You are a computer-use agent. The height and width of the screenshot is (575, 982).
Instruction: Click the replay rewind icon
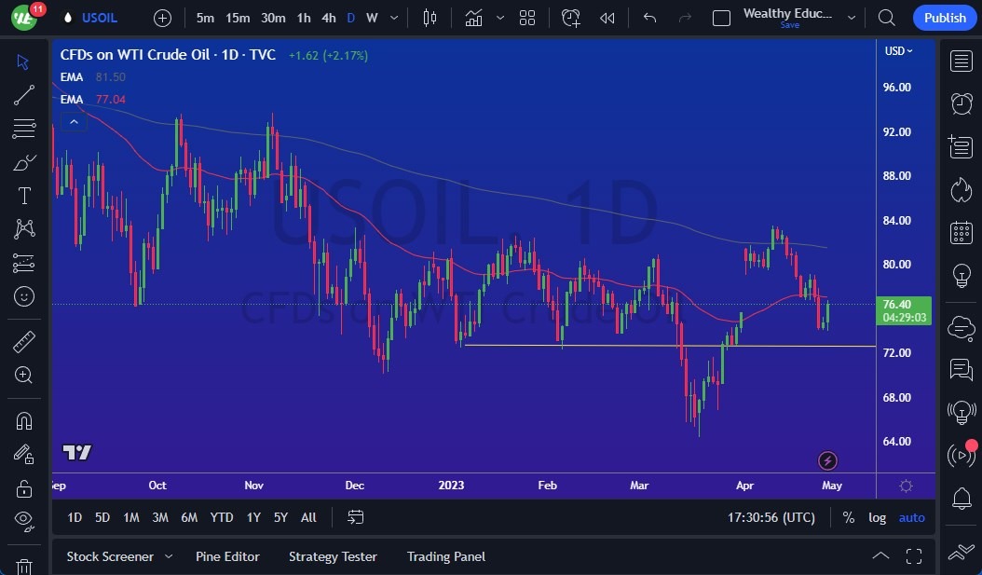pyautogui.click(x=607, y=18)
